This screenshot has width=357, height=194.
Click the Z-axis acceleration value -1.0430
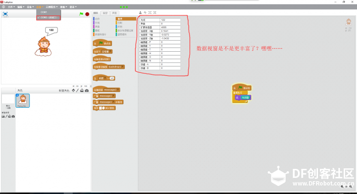[x=170, y=38]
